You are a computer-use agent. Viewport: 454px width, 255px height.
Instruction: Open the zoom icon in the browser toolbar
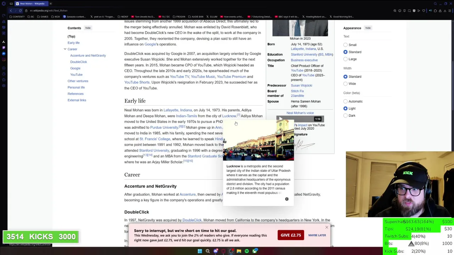(x=395, y=11)
